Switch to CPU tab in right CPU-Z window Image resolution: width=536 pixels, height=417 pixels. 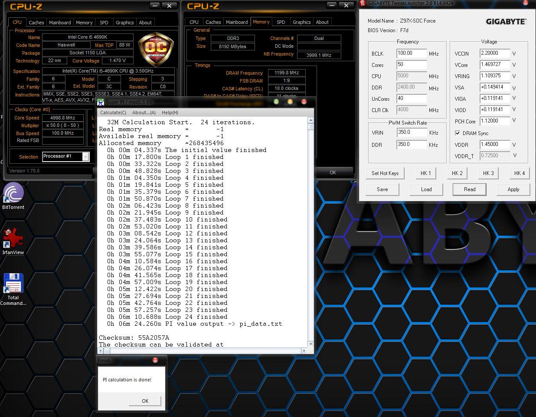coord(194,22)
